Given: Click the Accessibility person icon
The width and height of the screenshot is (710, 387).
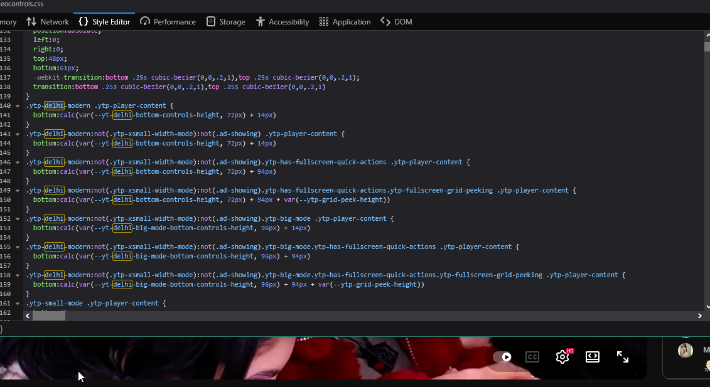Looking at the screenshot, I should tap(261, 21).
